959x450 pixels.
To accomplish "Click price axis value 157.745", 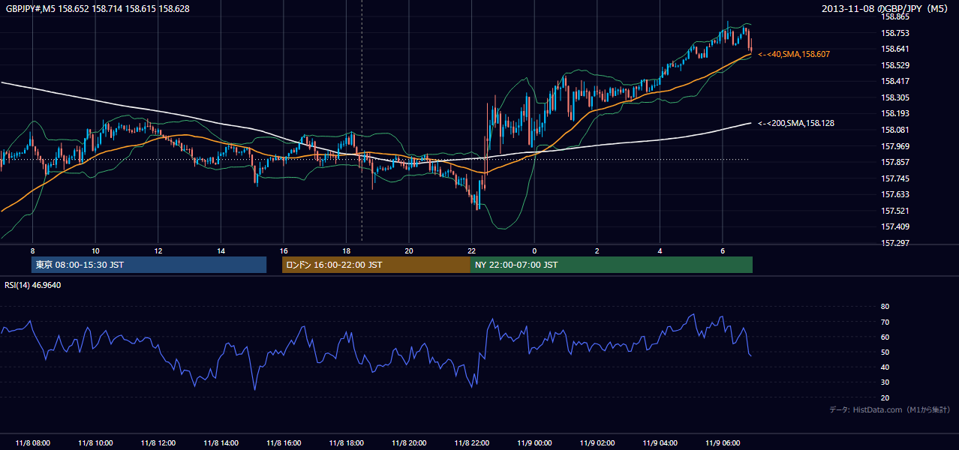I will point(895,178).
